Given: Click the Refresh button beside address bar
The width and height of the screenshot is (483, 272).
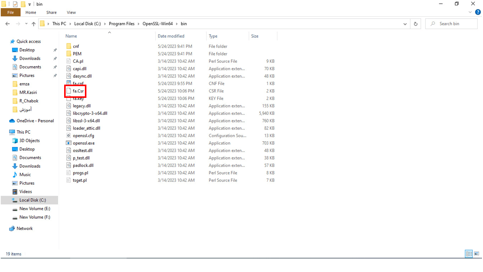Looking at the screenshot, I should coord(415,24).
